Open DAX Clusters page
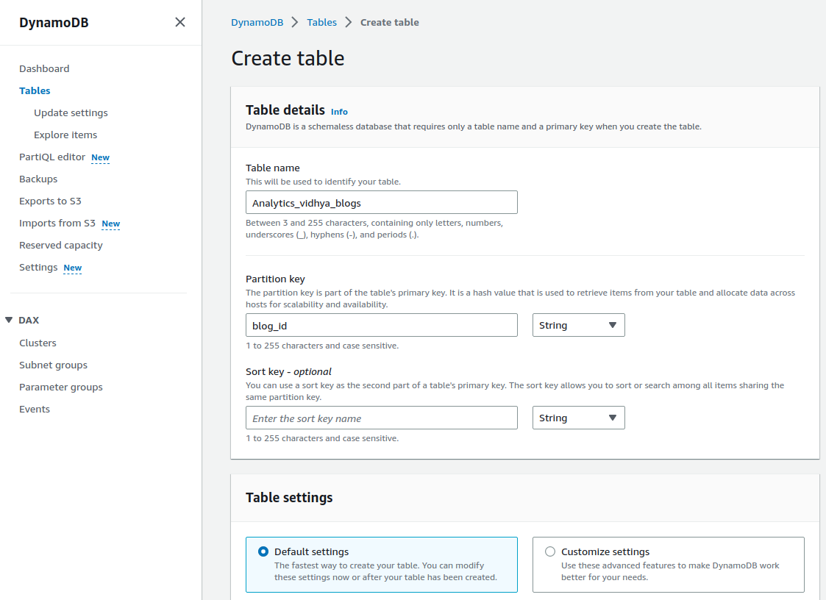The height and width of the screenshot is (600, 826). pos(38,343)
